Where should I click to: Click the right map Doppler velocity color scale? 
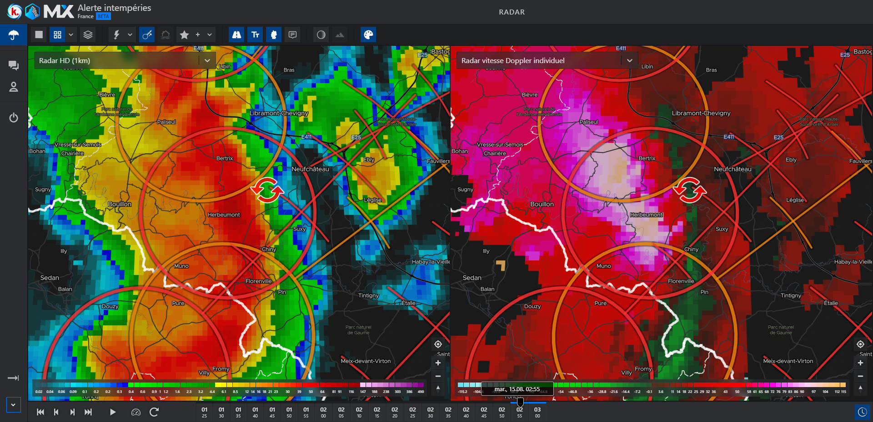pos(652,388)
